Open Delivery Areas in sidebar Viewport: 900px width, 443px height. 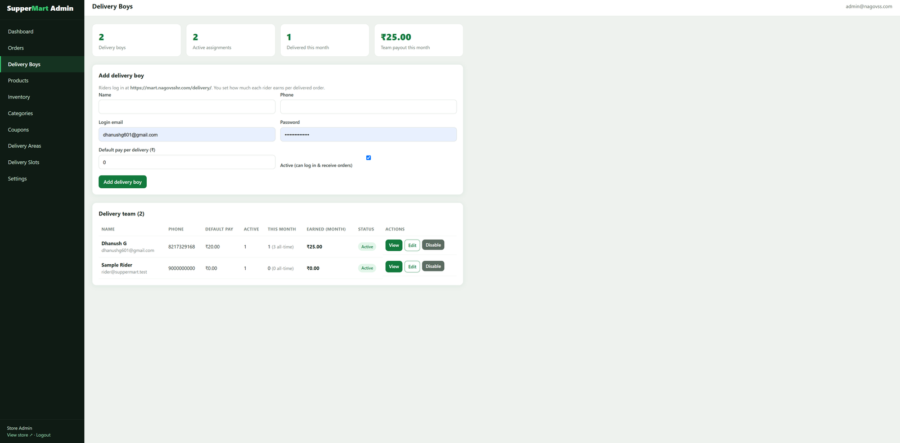coord(42,146)
